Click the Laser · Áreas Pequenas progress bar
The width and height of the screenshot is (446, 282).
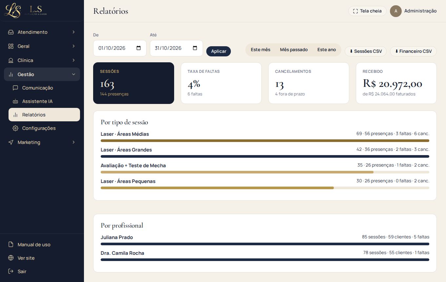point(265,188)
